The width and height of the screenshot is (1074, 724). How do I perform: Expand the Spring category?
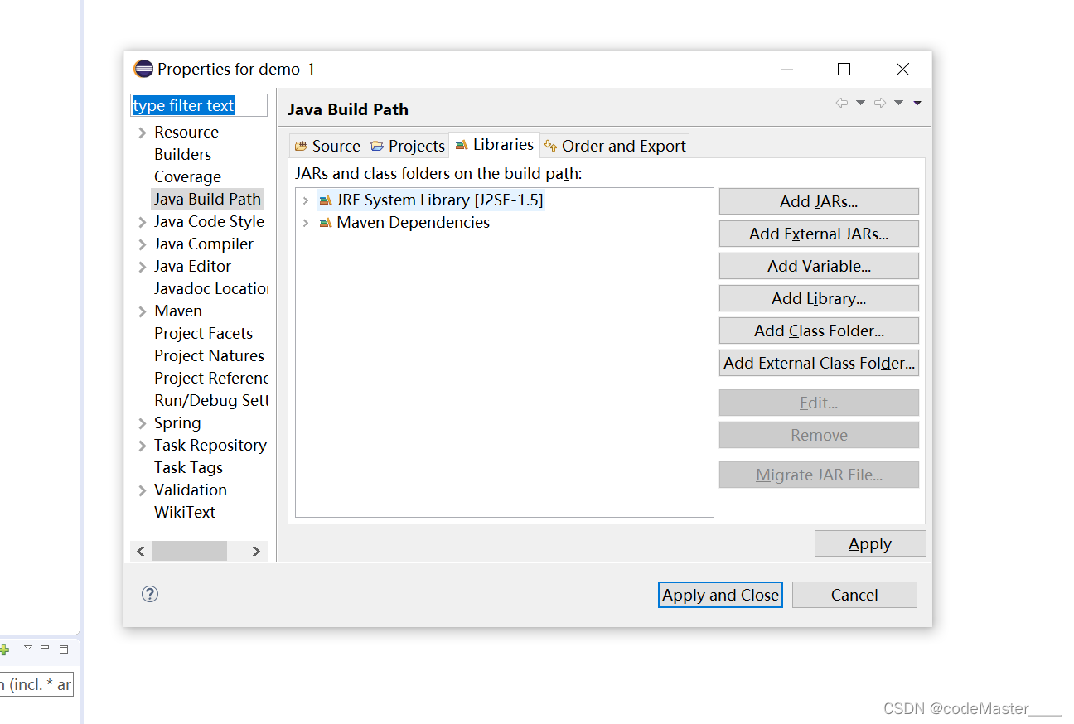(143, 423)
